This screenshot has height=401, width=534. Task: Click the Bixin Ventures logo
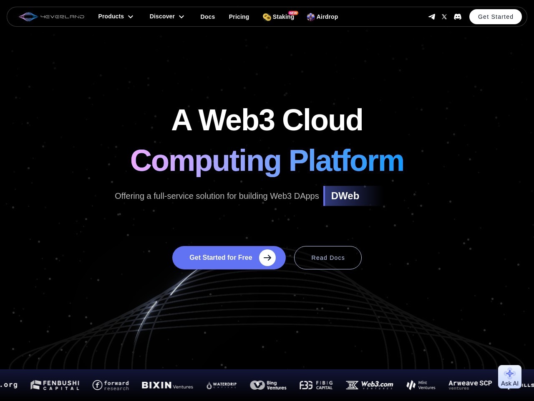167,385
